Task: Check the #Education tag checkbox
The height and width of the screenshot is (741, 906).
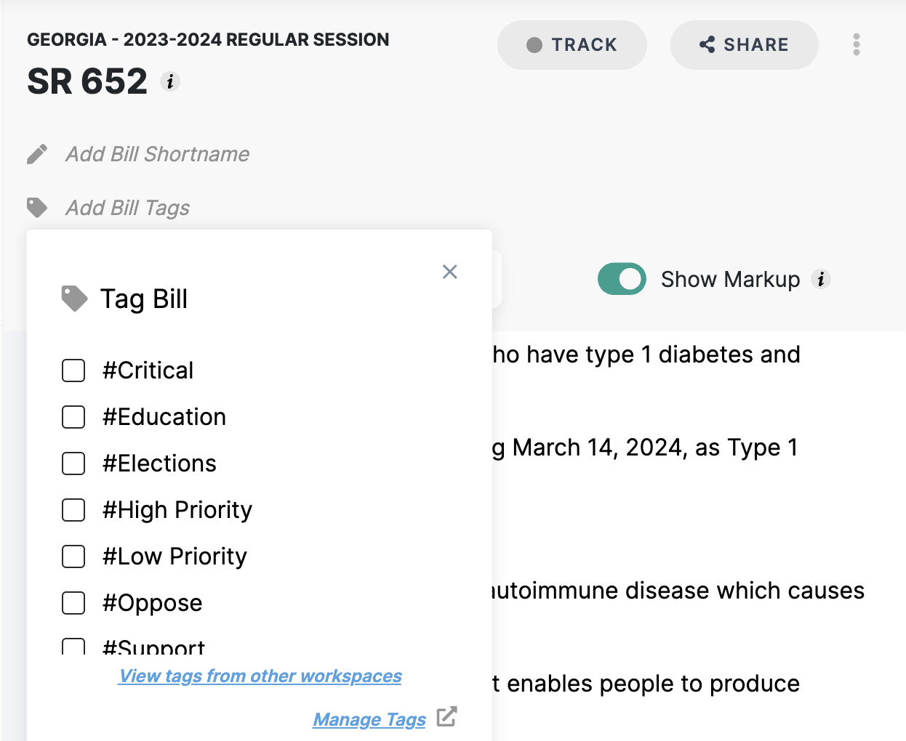Action: (x=73, y=417)
